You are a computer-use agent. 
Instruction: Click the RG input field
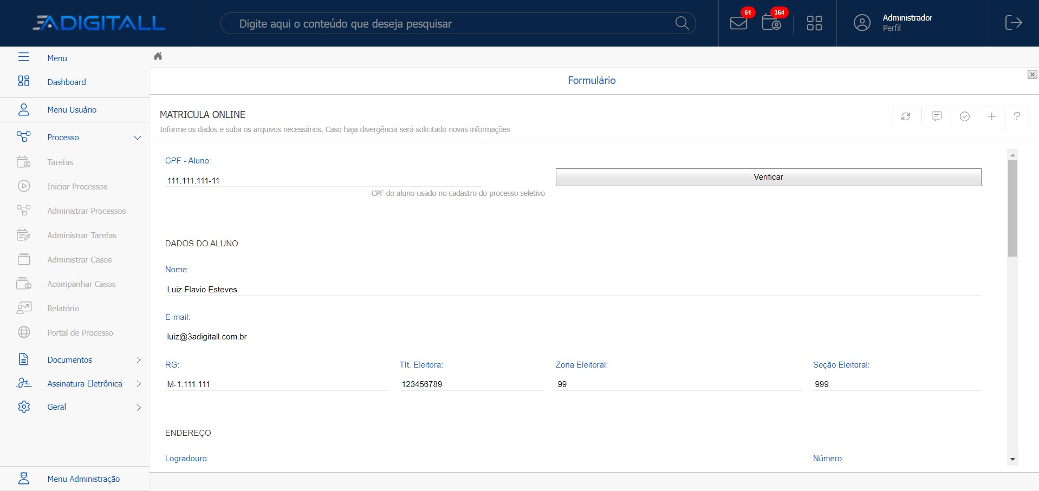click(x=277, y=384)
